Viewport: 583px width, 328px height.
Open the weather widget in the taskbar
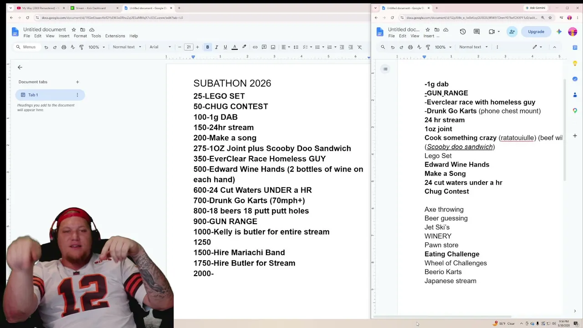504,323
